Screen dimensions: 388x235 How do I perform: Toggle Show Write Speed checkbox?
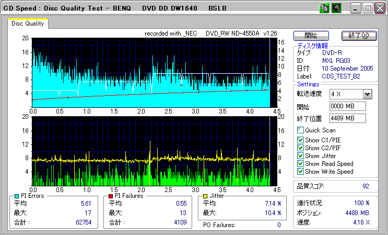[x=300, y=171]
